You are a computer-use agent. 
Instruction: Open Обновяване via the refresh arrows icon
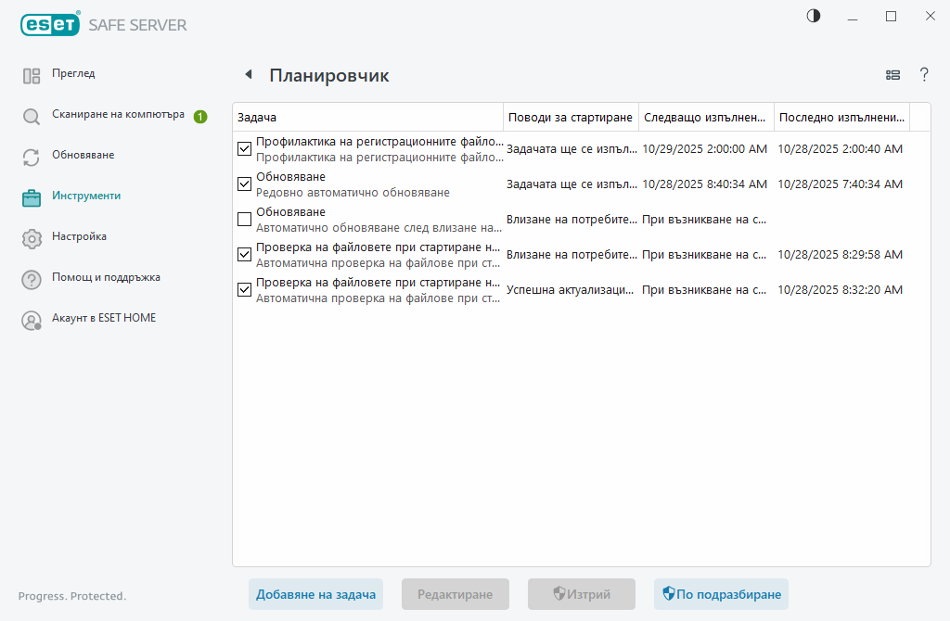pos(31,157)
